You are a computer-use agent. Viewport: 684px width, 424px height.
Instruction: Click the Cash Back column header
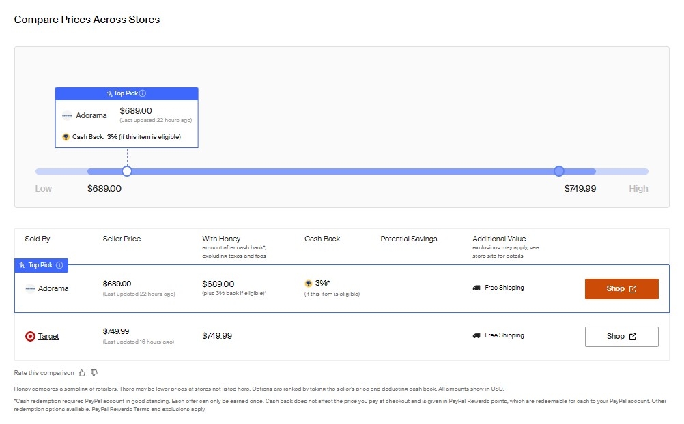(322, 239)
